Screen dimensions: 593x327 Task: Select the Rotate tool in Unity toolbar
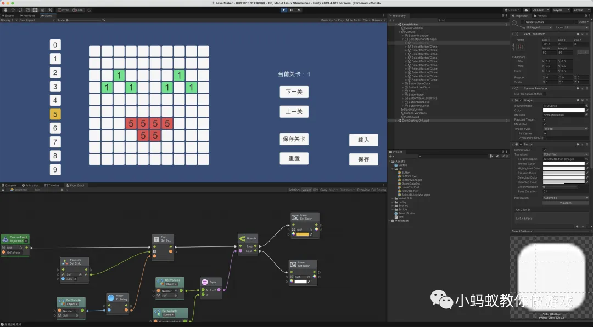(20, 10)
